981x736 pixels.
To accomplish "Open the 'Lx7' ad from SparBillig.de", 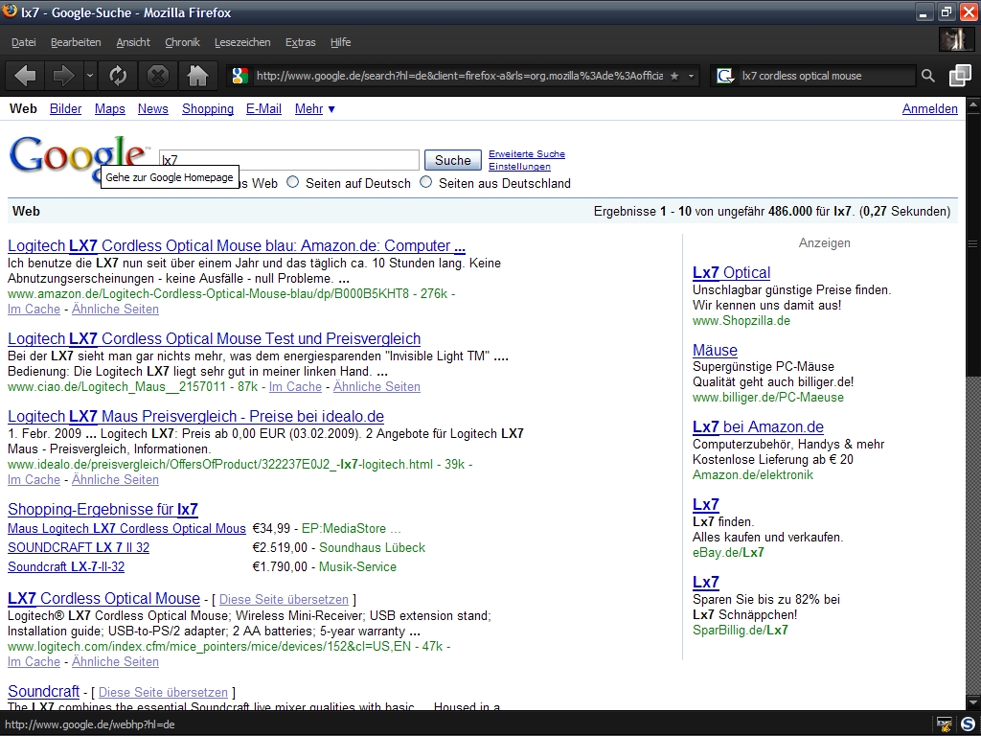I will [x=706, y=582].
